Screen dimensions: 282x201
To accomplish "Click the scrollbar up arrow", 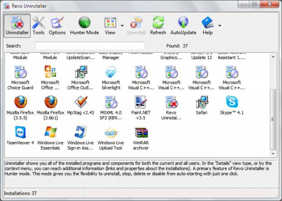I will [x=273, y=57].
